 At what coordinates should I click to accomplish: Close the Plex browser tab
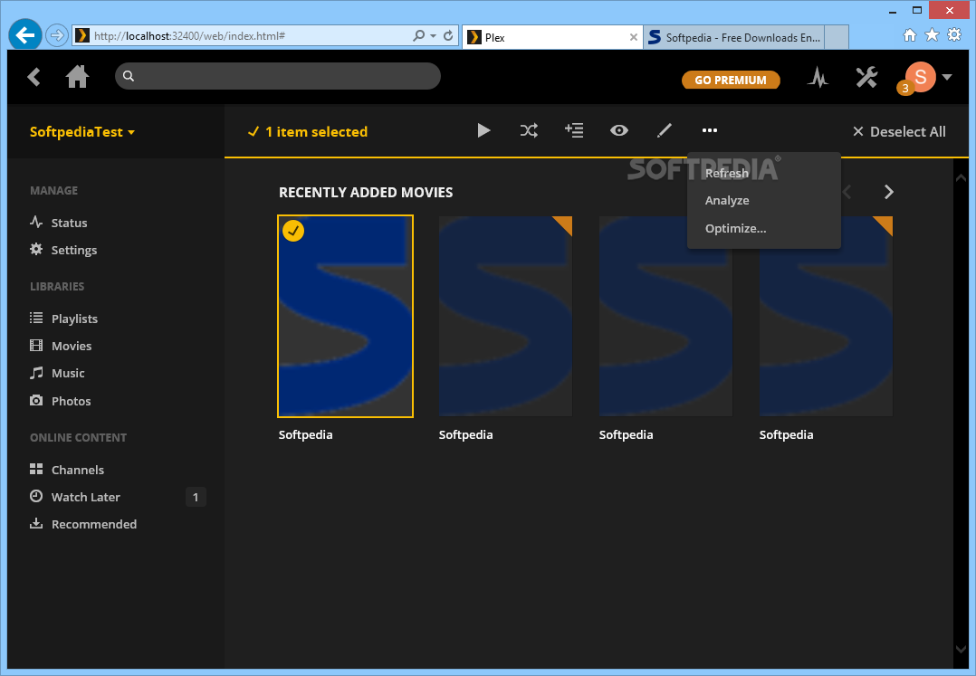pos(633,37)
